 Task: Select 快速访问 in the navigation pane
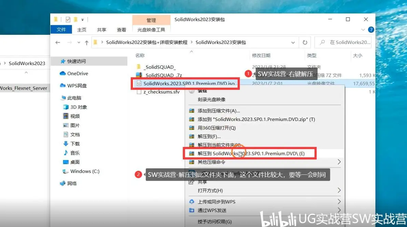pos(89,61)
